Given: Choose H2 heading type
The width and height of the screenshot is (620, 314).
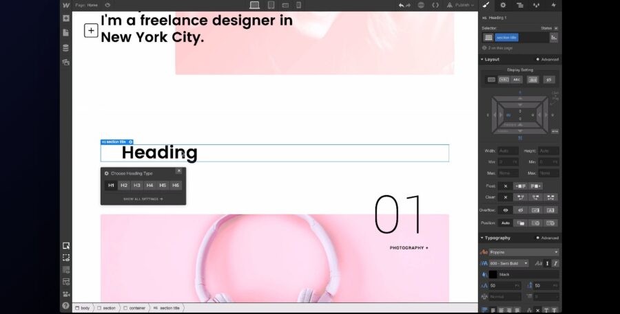Looking at the screenshot, I should [x=124, y=186].
